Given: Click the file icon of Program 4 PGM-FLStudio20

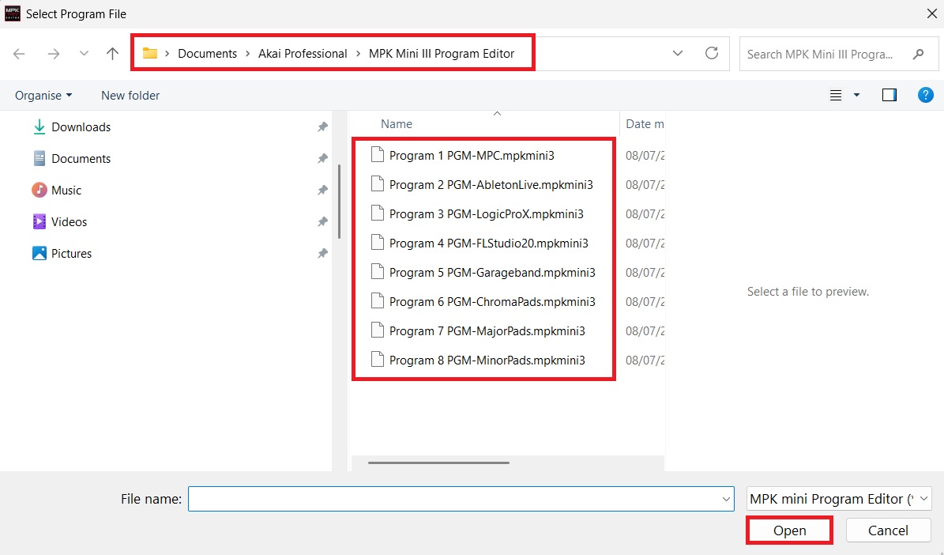Looking at the screenshot, I should click(x=377, y=243).
